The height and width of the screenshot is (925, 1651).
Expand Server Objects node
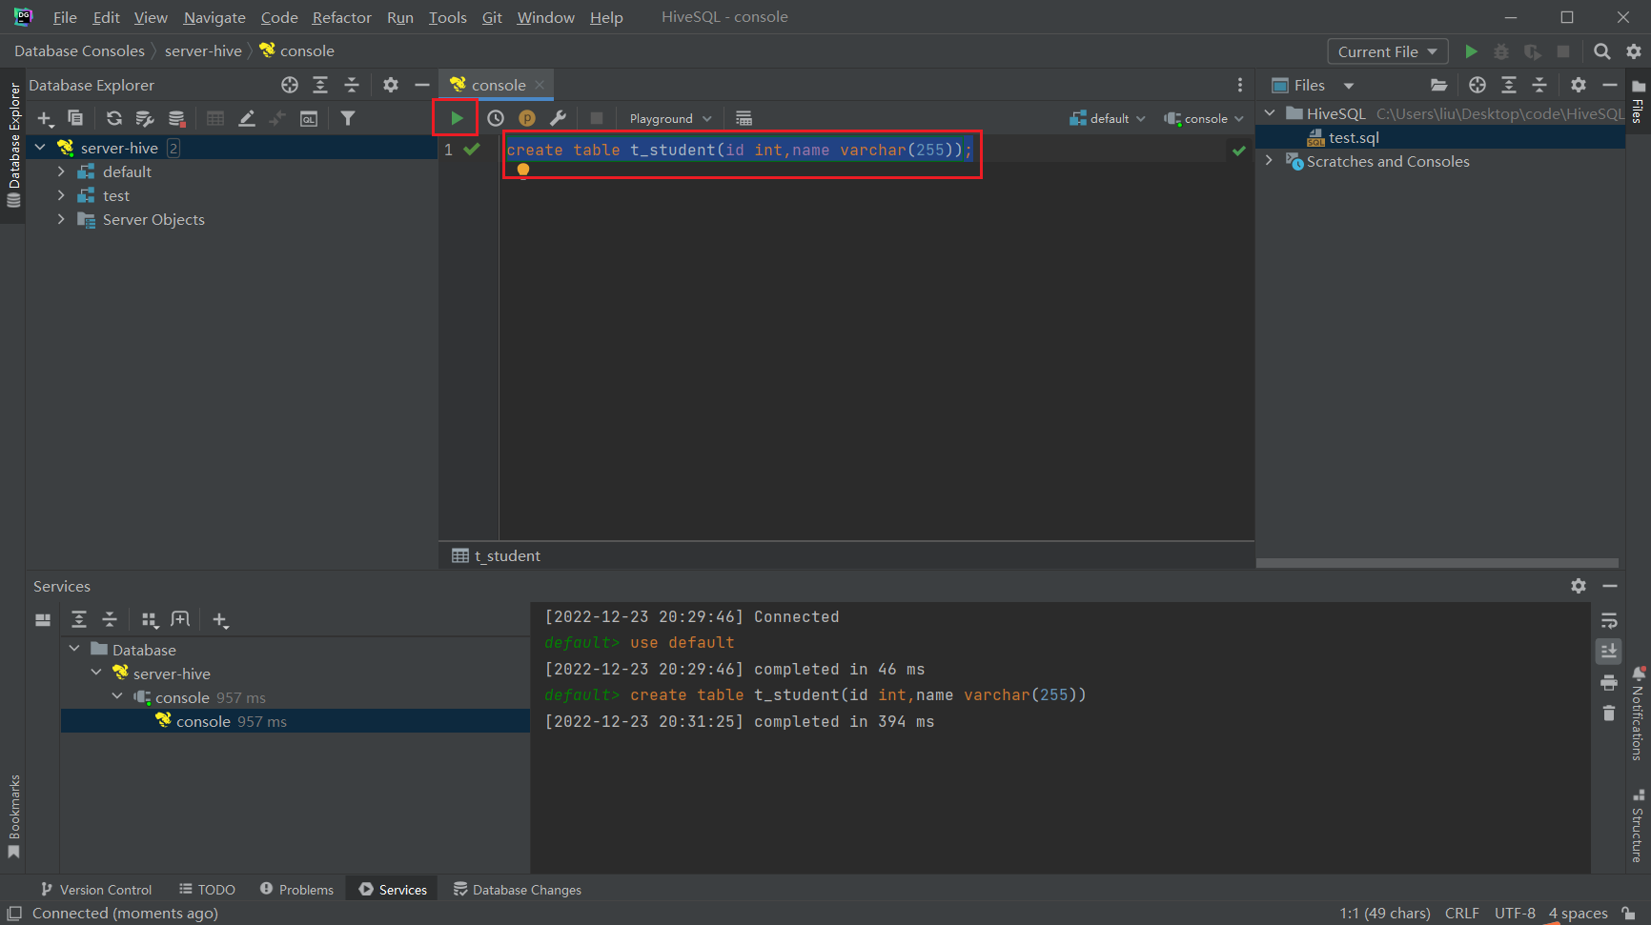pyautogui.click(x=61, y=219)
